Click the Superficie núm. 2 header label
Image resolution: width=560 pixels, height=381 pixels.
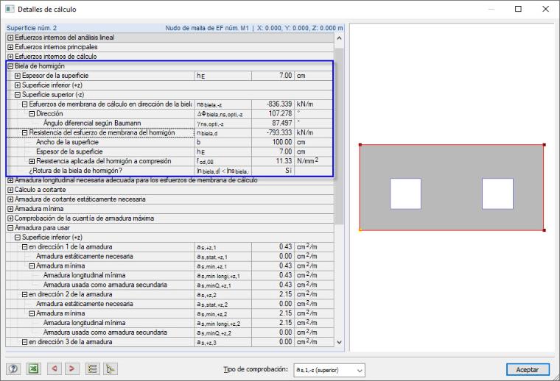[32, 28]
